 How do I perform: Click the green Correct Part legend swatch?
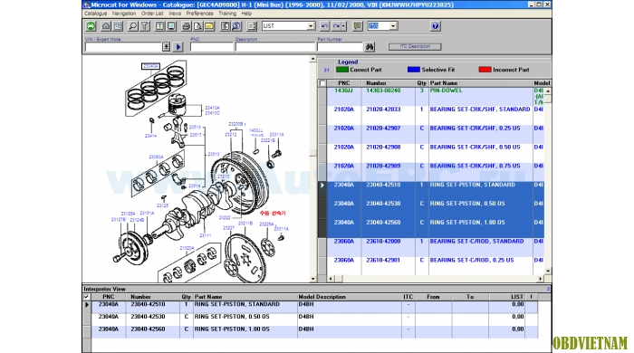[342, 70]
